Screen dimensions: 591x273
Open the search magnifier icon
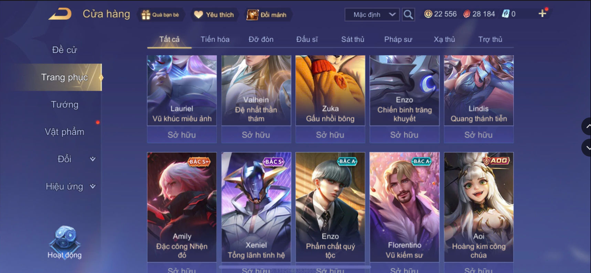click(408, 14)
